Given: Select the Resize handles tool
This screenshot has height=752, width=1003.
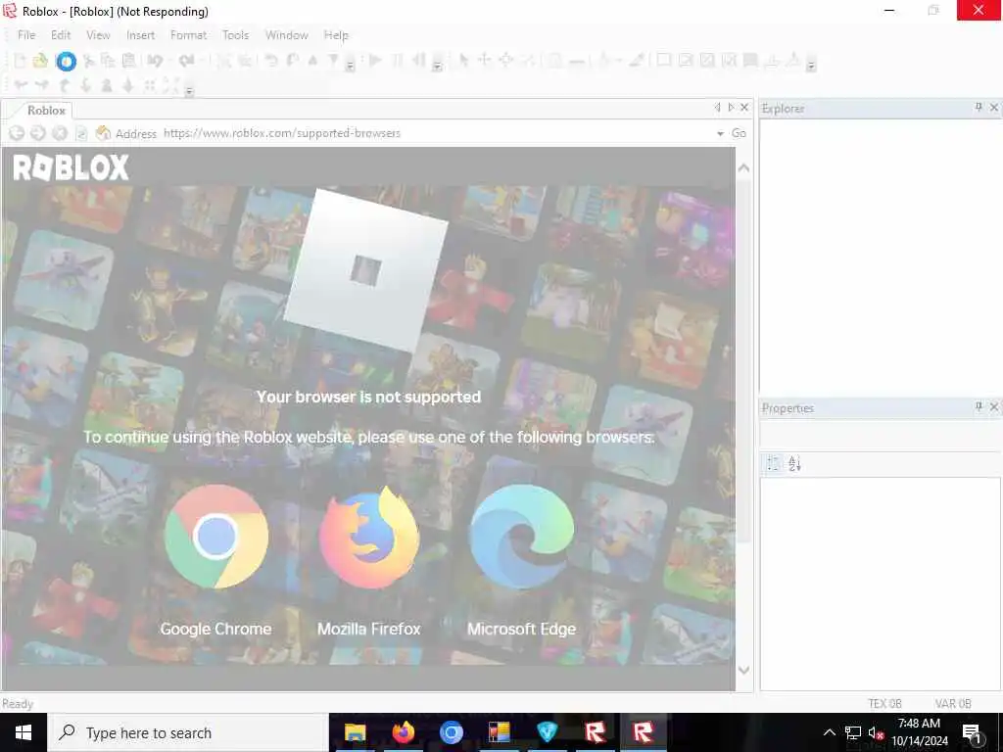Looking at the screenshot, I should pos(506,61).
